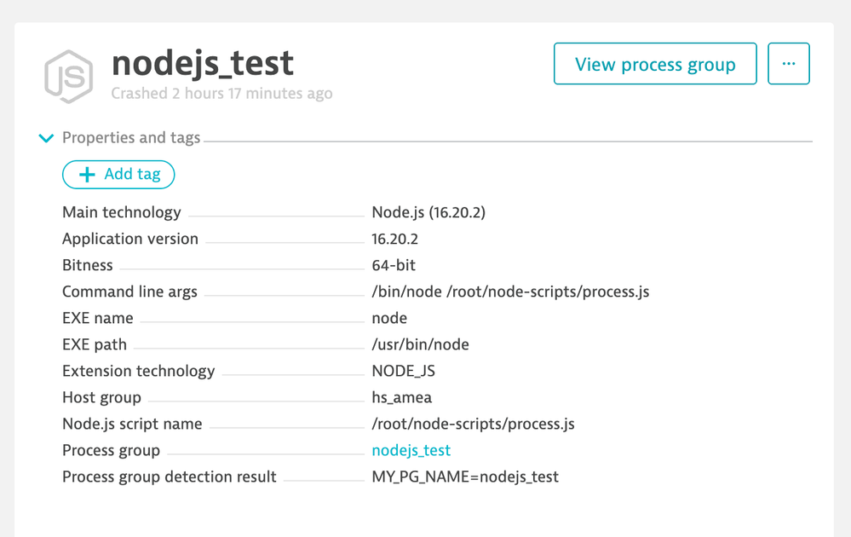Select the Command line args value text
This screenshot has width=851, height=537.
pos(510,292)
